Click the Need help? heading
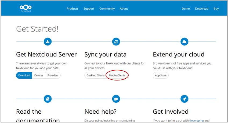The image size is (228, 123). click(x=100, y=112)
